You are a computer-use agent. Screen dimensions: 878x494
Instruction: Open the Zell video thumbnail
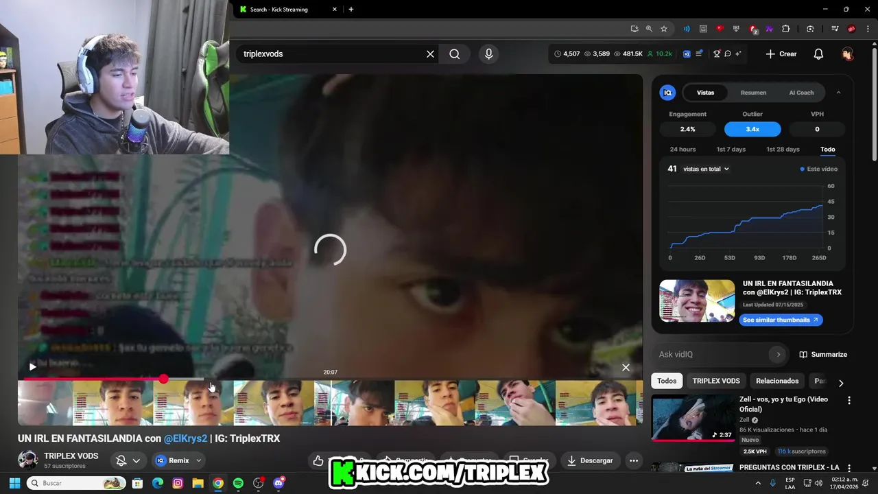(693, 418)
